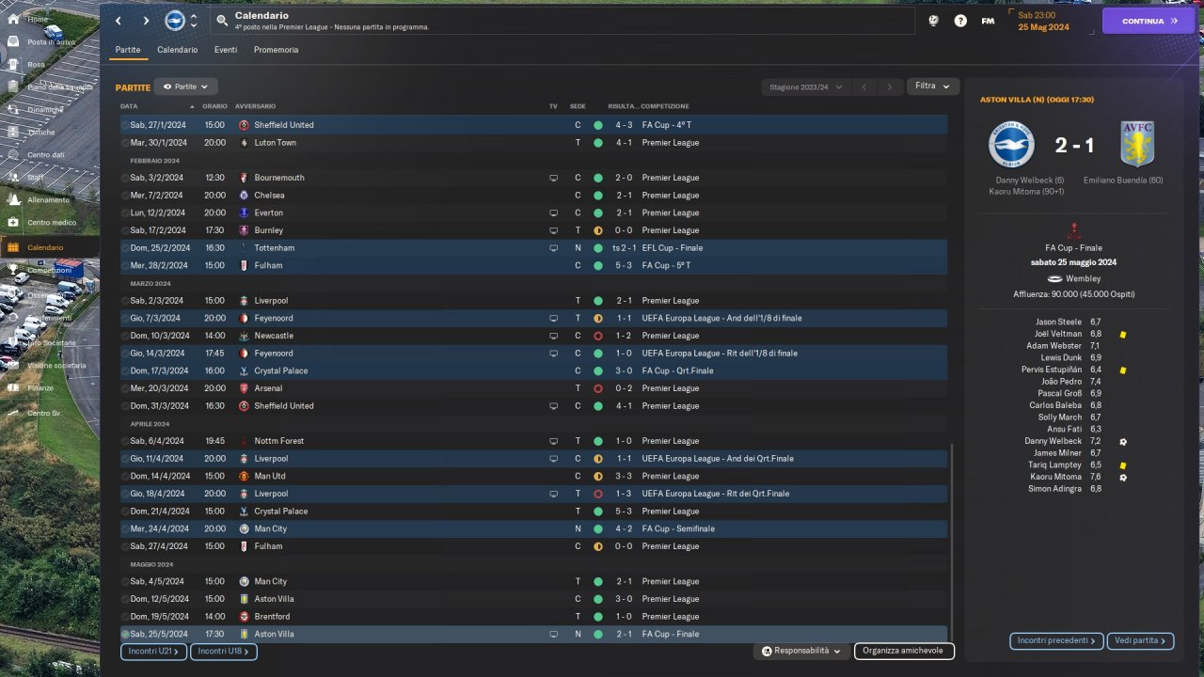Toggle the circle for Sab, 27/1/2024 row

click(125, 125)
